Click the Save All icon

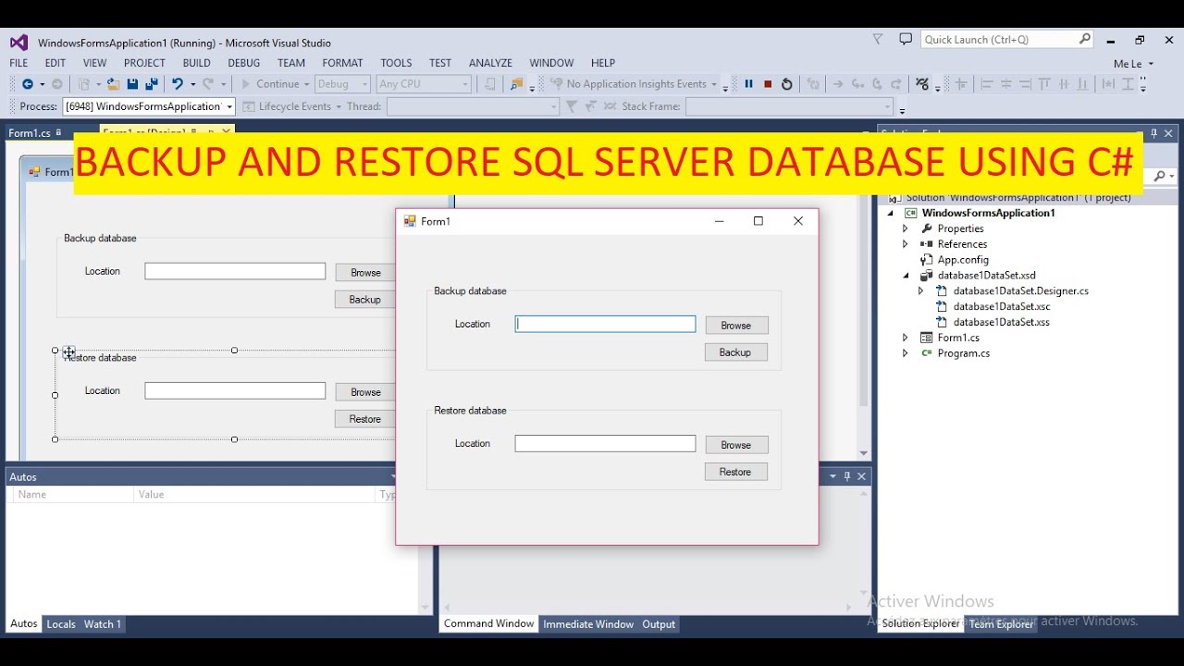pos(151,84)
